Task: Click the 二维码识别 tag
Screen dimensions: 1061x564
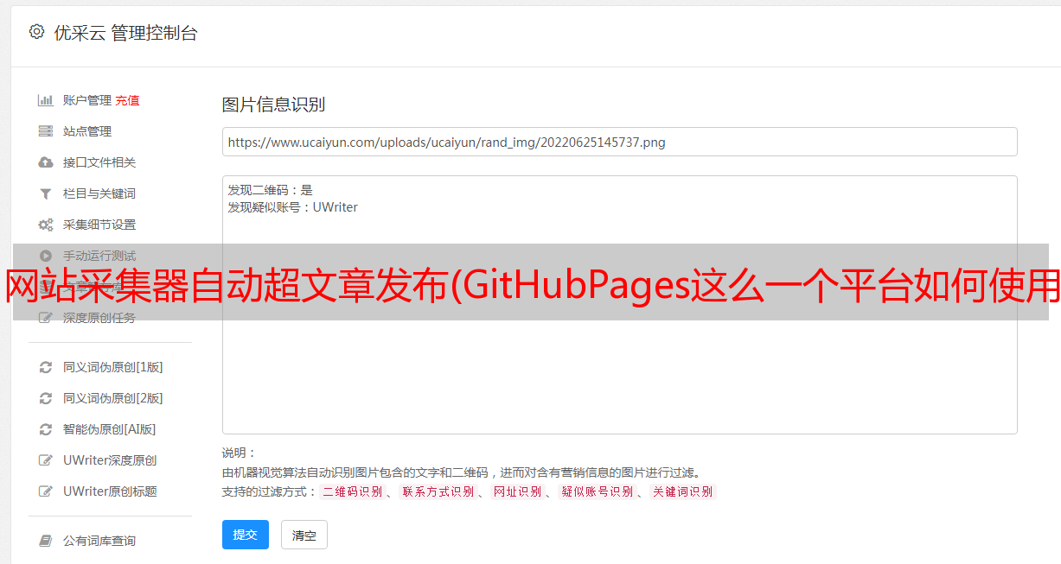Action: tap(352, 491)
